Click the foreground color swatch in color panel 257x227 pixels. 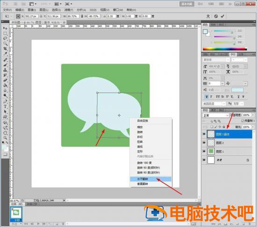[205, 31]
